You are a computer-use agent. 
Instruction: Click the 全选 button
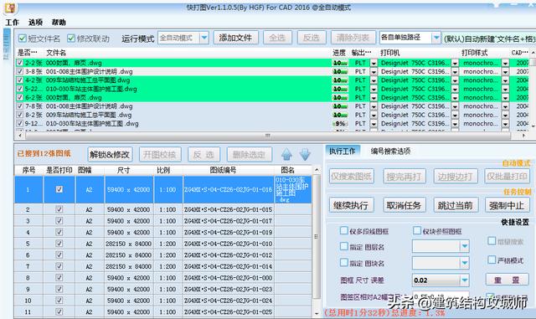point(277,38)
